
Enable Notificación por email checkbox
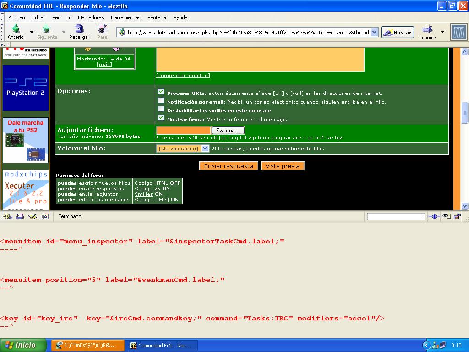tap(161, 100)
